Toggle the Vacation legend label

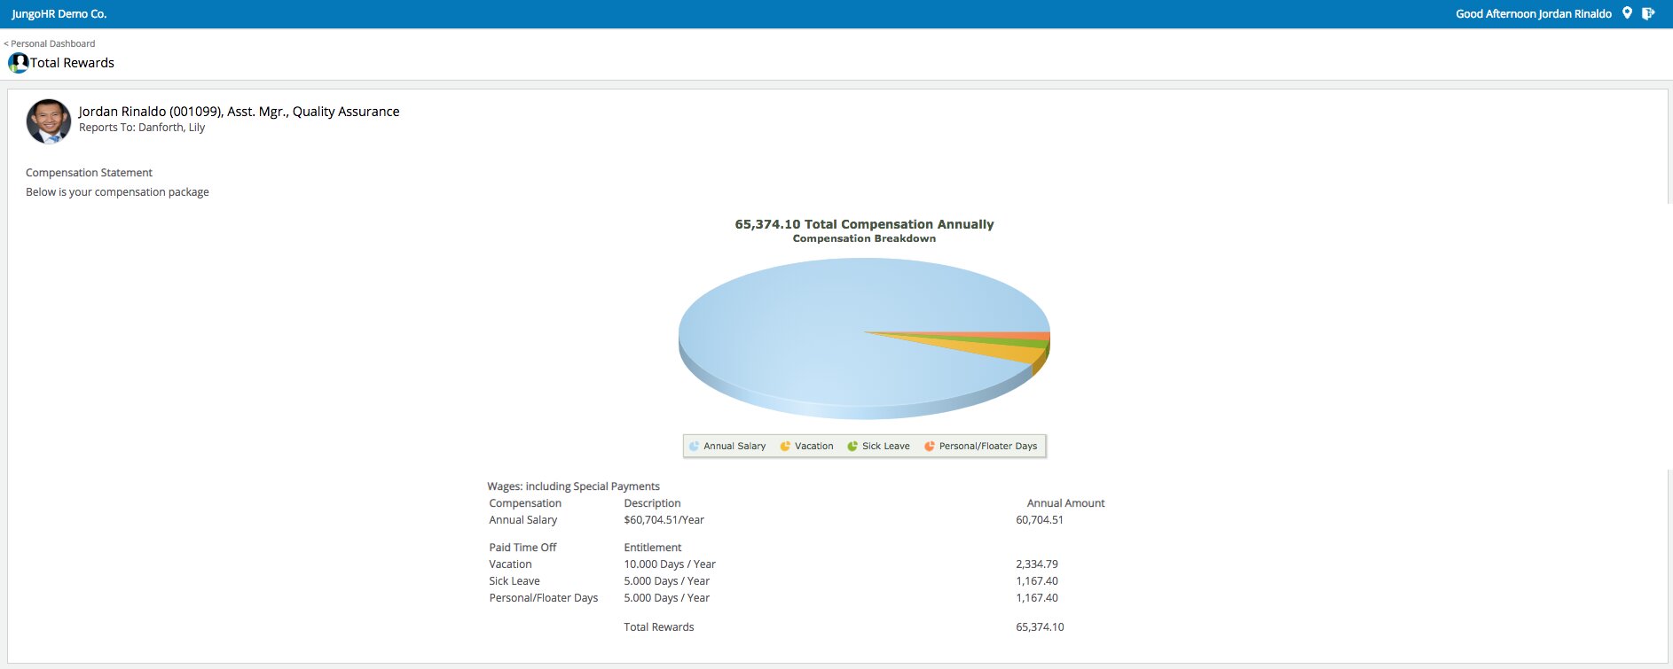pos(813,447)
